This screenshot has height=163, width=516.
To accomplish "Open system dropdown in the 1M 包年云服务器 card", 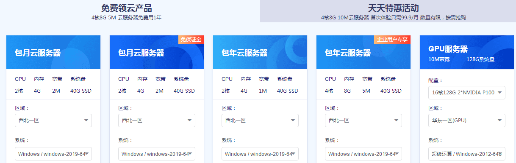I will pyautogui.click(x=260, y=154).
